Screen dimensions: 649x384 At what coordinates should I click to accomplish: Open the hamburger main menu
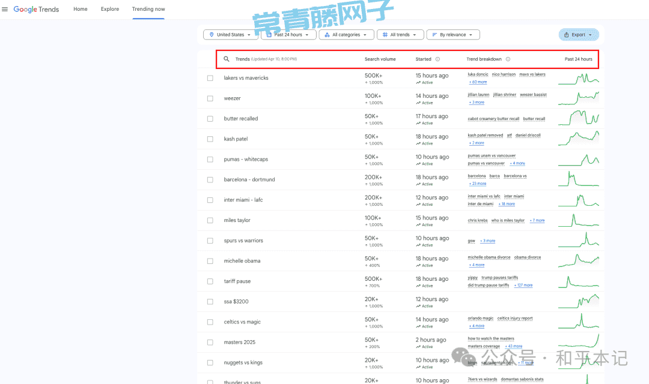[x=5, y=9]
